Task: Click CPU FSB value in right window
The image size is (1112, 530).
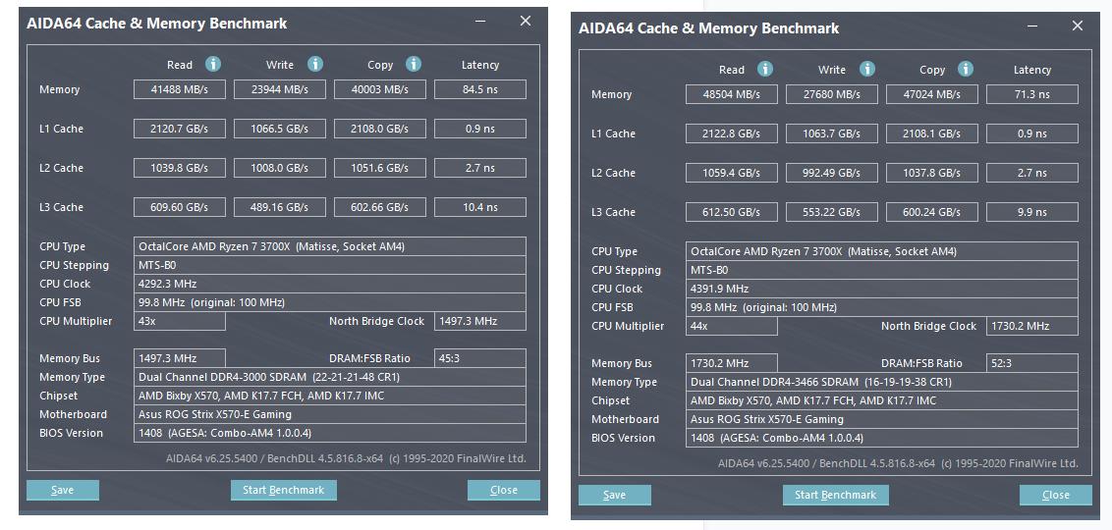Action: pyautogui.click(x=882, y=307)
